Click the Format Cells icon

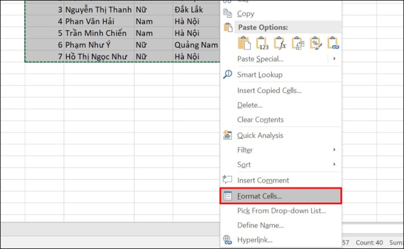point(228,196)
